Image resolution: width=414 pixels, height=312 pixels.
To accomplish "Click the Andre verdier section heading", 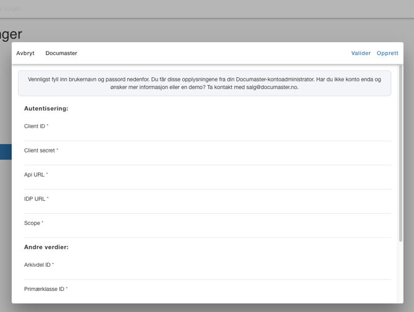I will tap(46, 247).
